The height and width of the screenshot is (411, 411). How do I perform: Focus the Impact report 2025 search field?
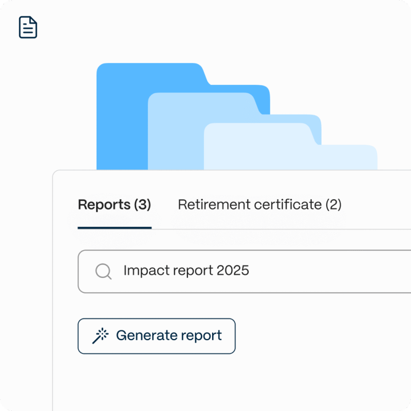245,271
